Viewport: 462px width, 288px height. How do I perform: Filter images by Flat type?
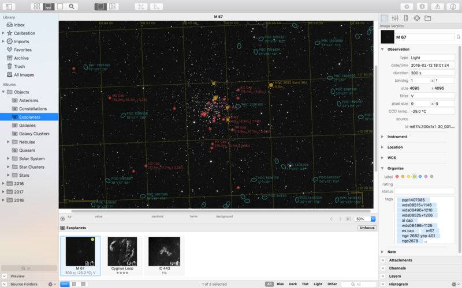(x=305, y=284)
